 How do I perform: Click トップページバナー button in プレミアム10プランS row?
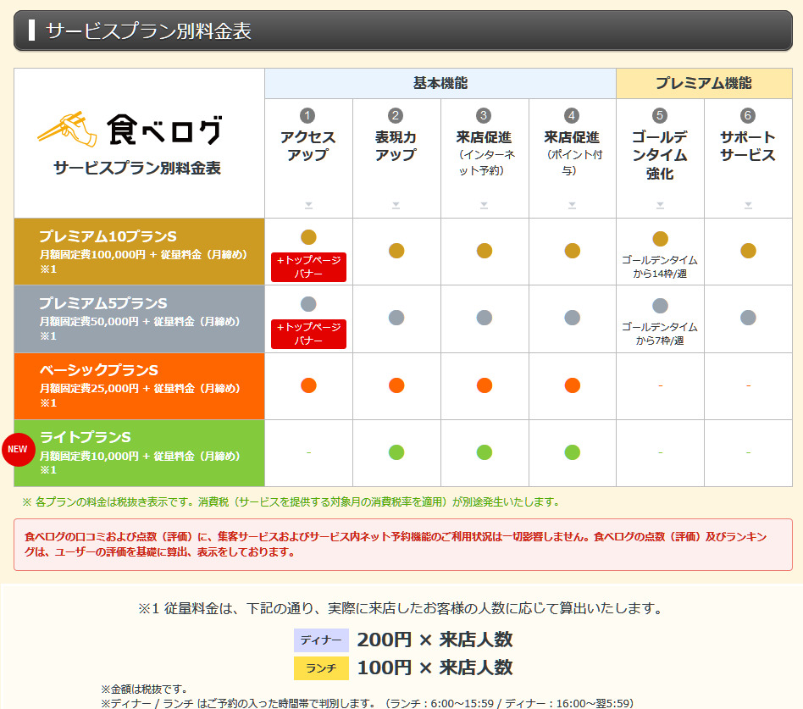click(x=308, y=267)
